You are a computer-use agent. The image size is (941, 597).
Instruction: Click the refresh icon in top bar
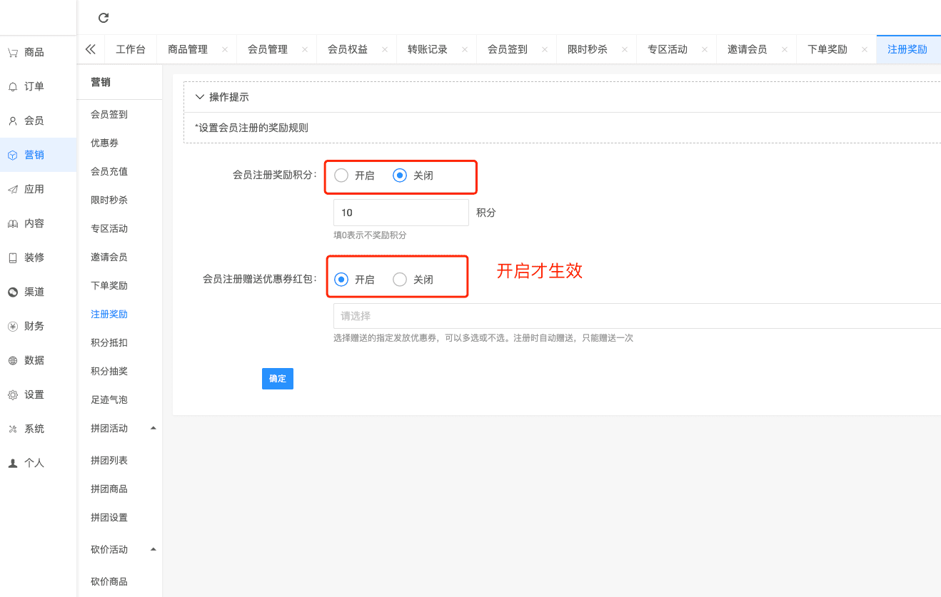pyautogui.click(x=104, y=18)
